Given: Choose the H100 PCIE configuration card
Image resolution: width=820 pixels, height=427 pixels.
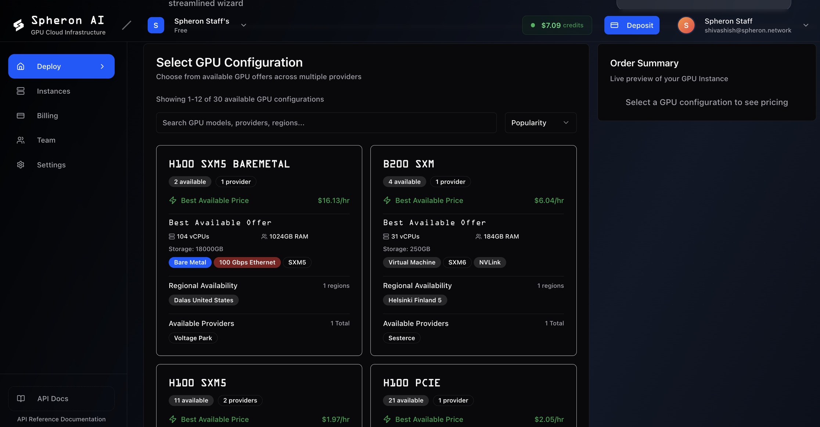Looking at the screenshot, I should point(473,383).
